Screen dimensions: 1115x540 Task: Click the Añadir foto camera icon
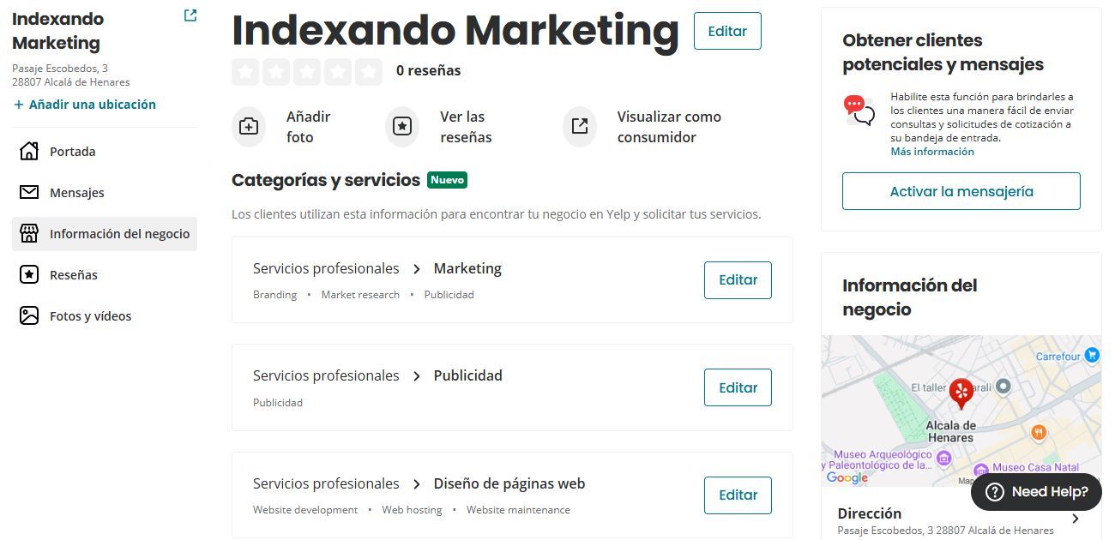click(249, 127)
